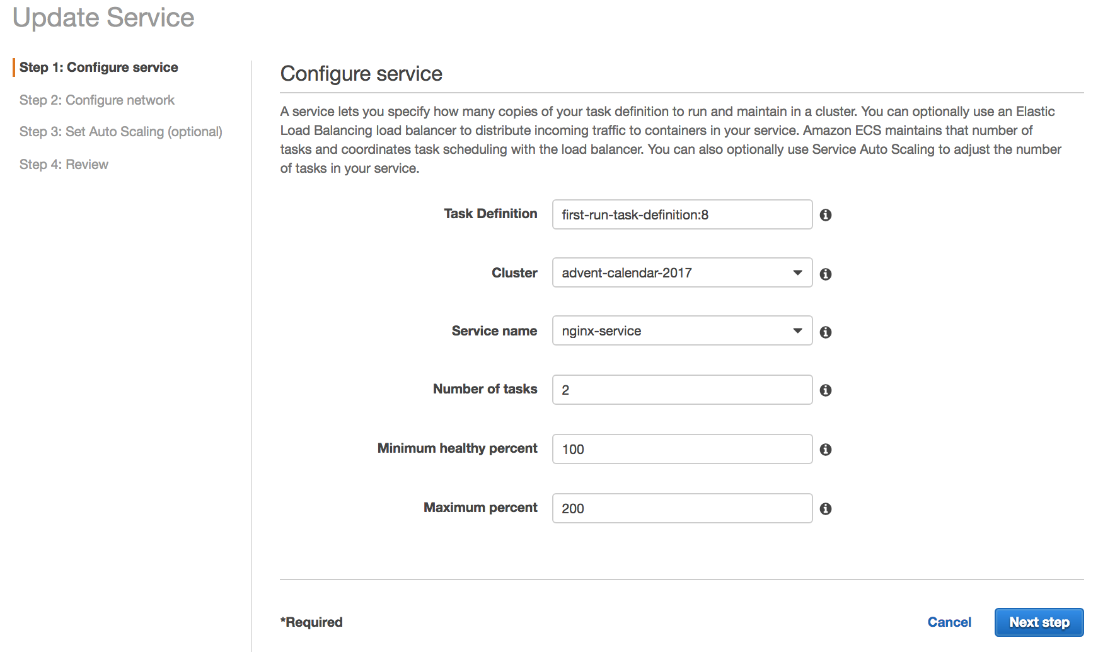Click info icon beside Task Definition field
Screen dimensions: 1098x652
[x=826, y=215]
